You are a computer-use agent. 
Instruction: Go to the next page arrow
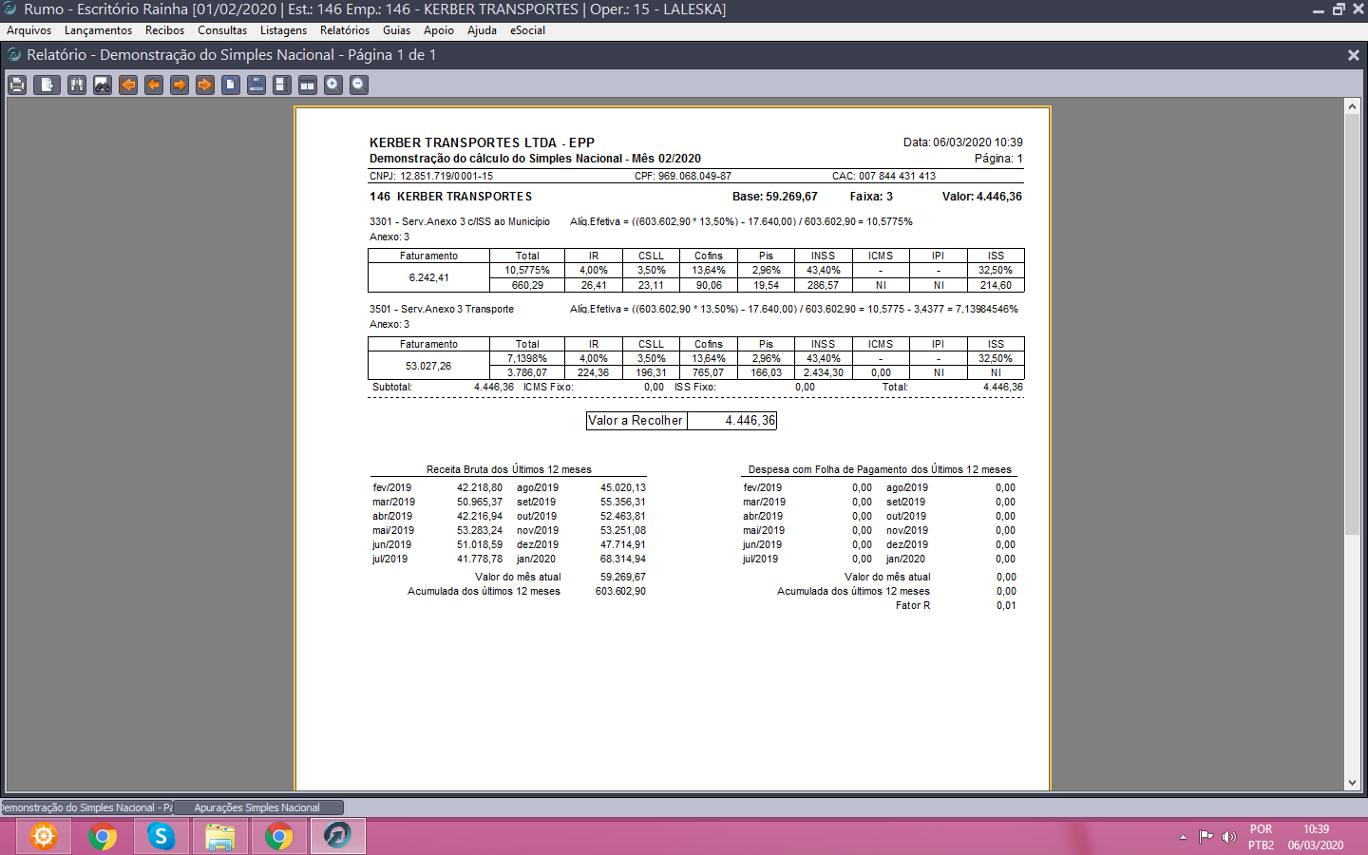180,85
